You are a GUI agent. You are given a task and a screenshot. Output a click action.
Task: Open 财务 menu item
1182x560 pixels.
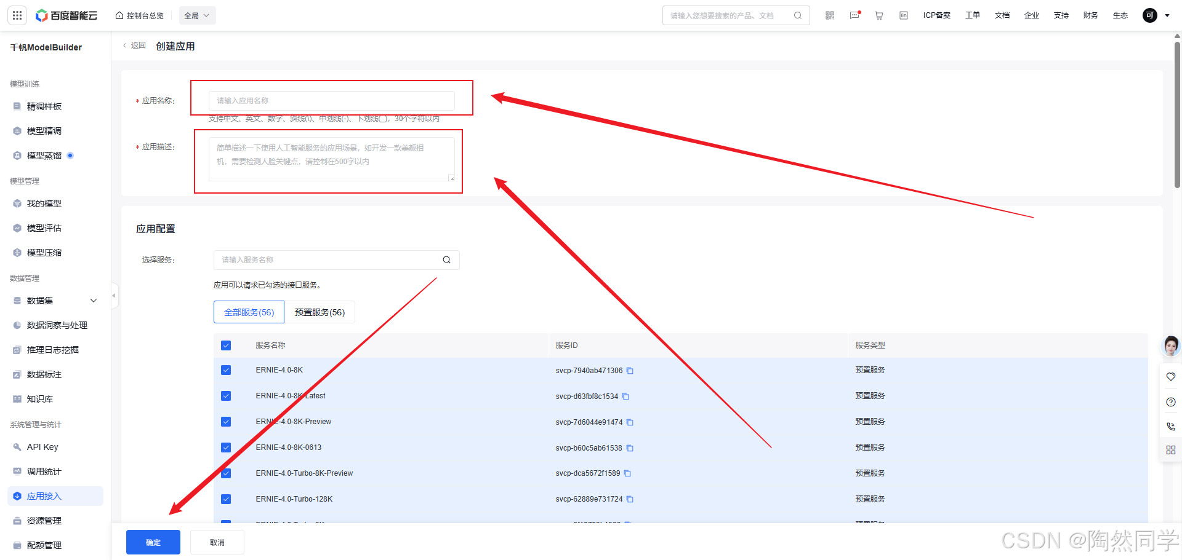click(x=1091, y=15)
